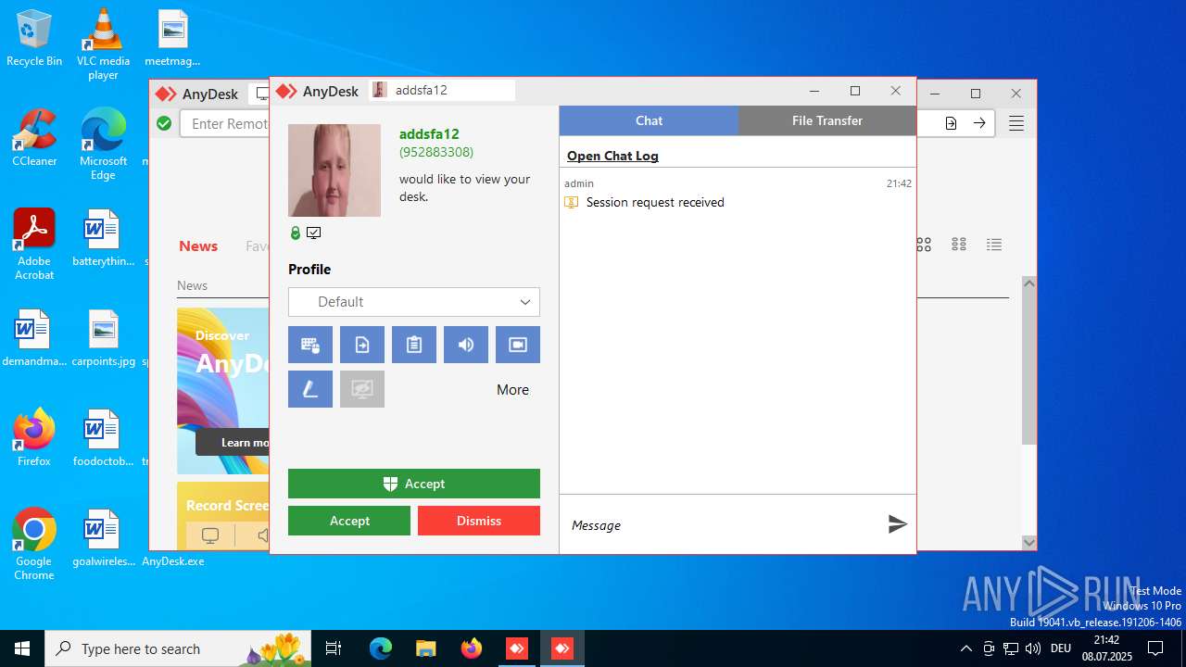Select carpoints.jpg file on desktop

click(103, 338)
